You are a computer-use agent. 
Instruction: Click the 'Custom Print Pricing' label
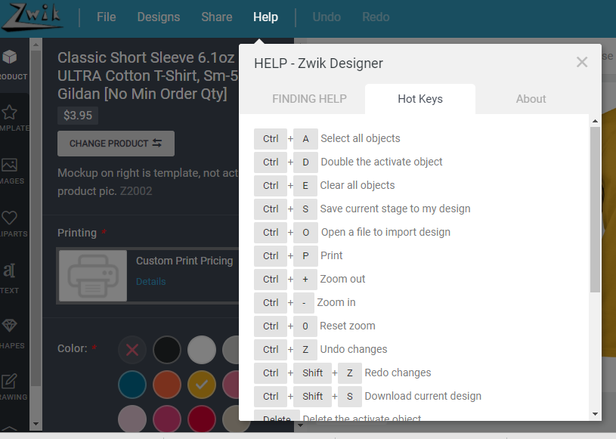(x=184, y=261)
